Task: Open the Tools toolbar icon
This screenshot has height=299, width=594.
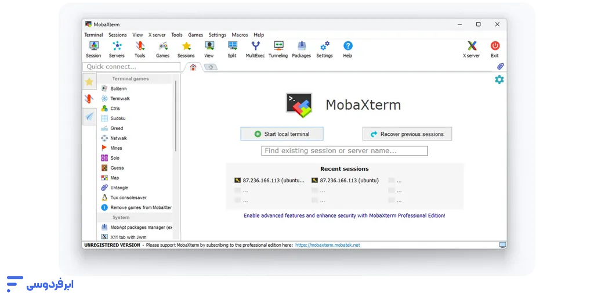Action: (x=140, y=50)
